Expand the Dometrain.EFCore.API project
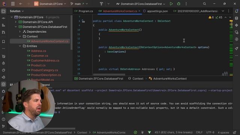Image resolution: width=240 pixels, height=135 pixels. [16, 22]
